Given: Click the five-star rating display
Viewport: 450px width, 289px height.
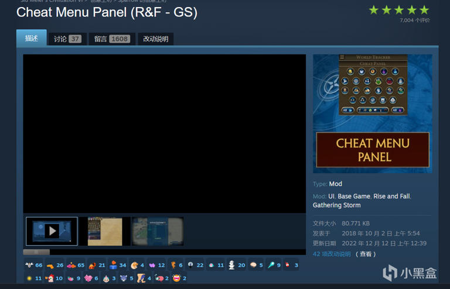Looking at the screenshot, I should [398, 10].
